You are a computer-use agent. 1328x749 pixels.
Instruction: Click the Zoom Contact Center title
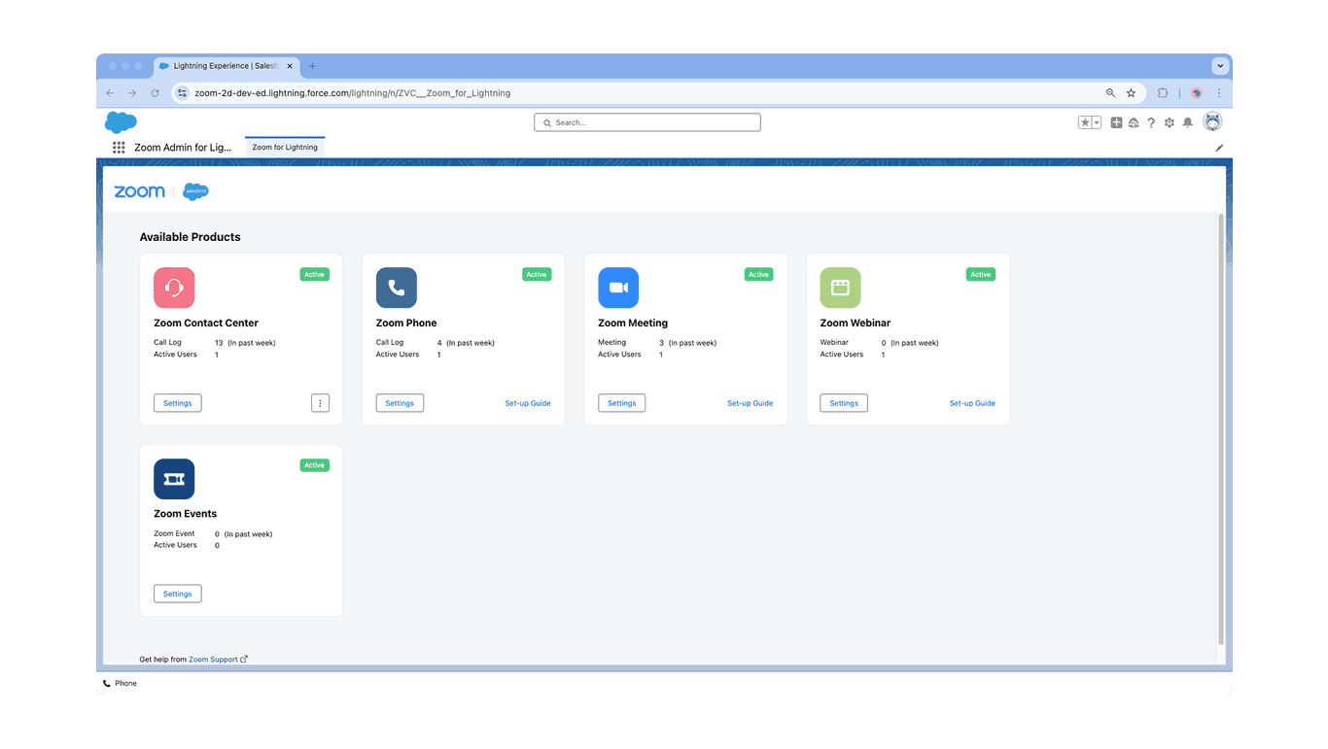pyautogui.click(x=206, y=323)
